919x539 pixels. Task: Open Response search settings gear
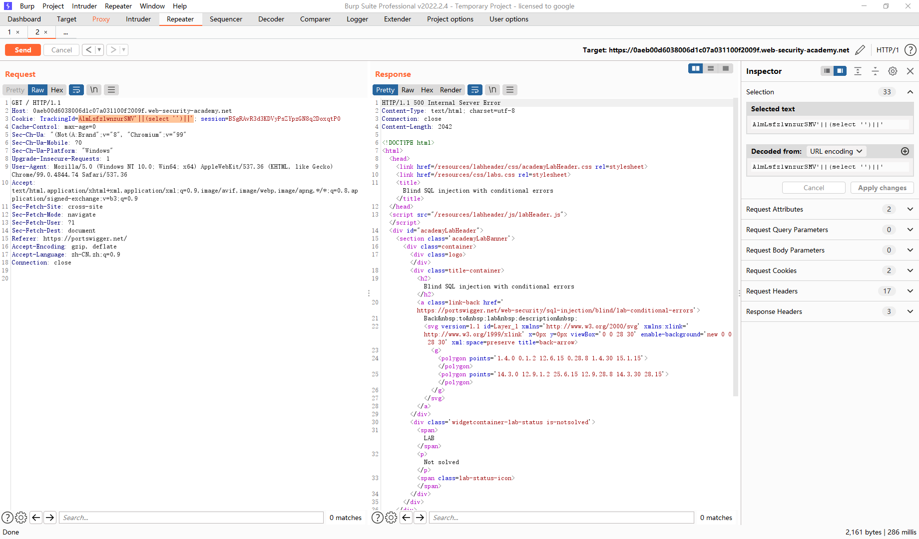[x=391, y=518]
